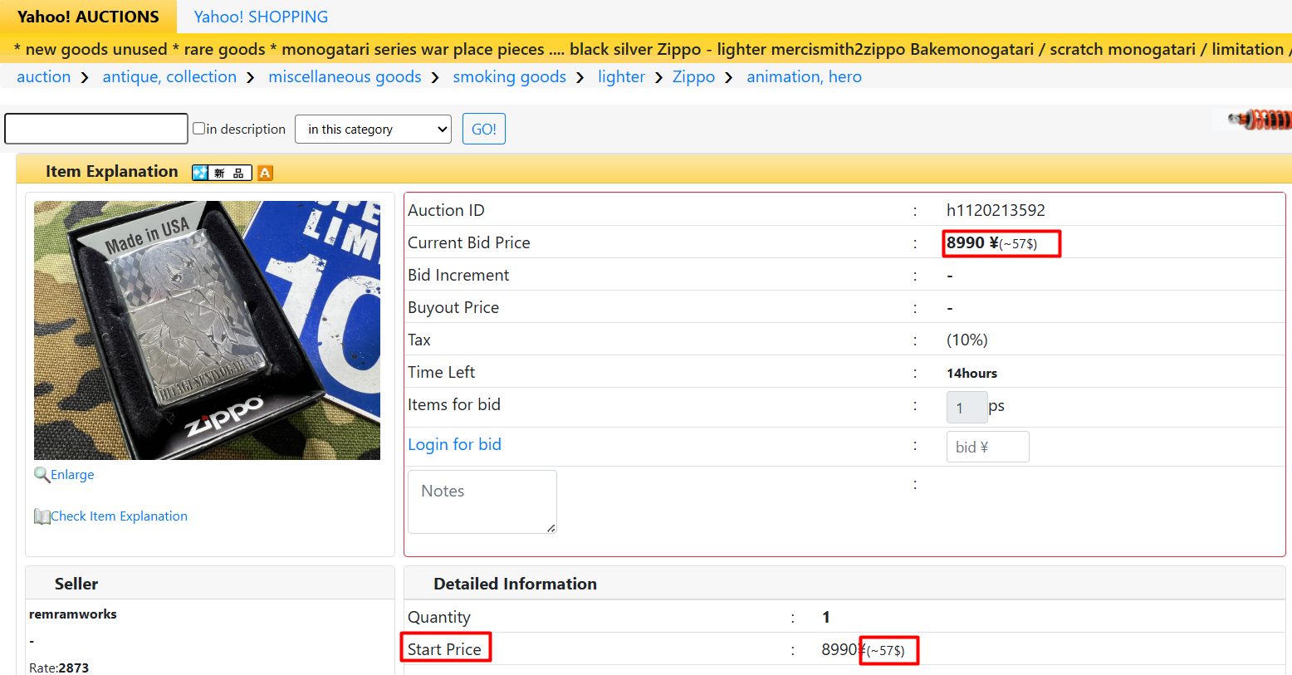Click the Detailed Information heading
The height and width of the screenshot is (675, 1292).
click(x=515, y=584)
